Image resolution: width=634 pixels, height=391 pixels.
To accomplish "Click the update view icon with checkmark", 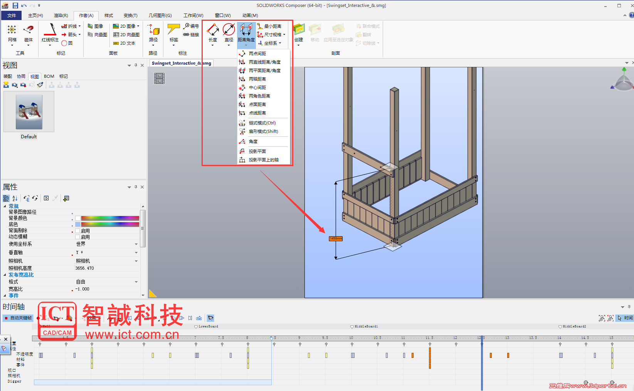I will tap(40, 85).
